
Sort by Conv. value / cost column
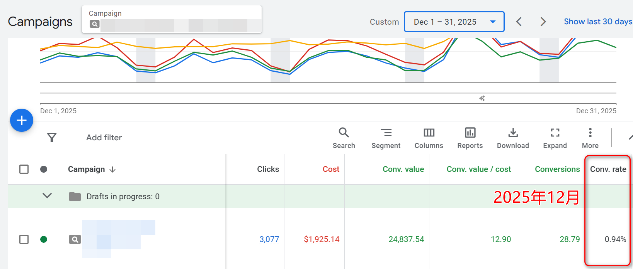pyautogui.click(x=479, y=169)
